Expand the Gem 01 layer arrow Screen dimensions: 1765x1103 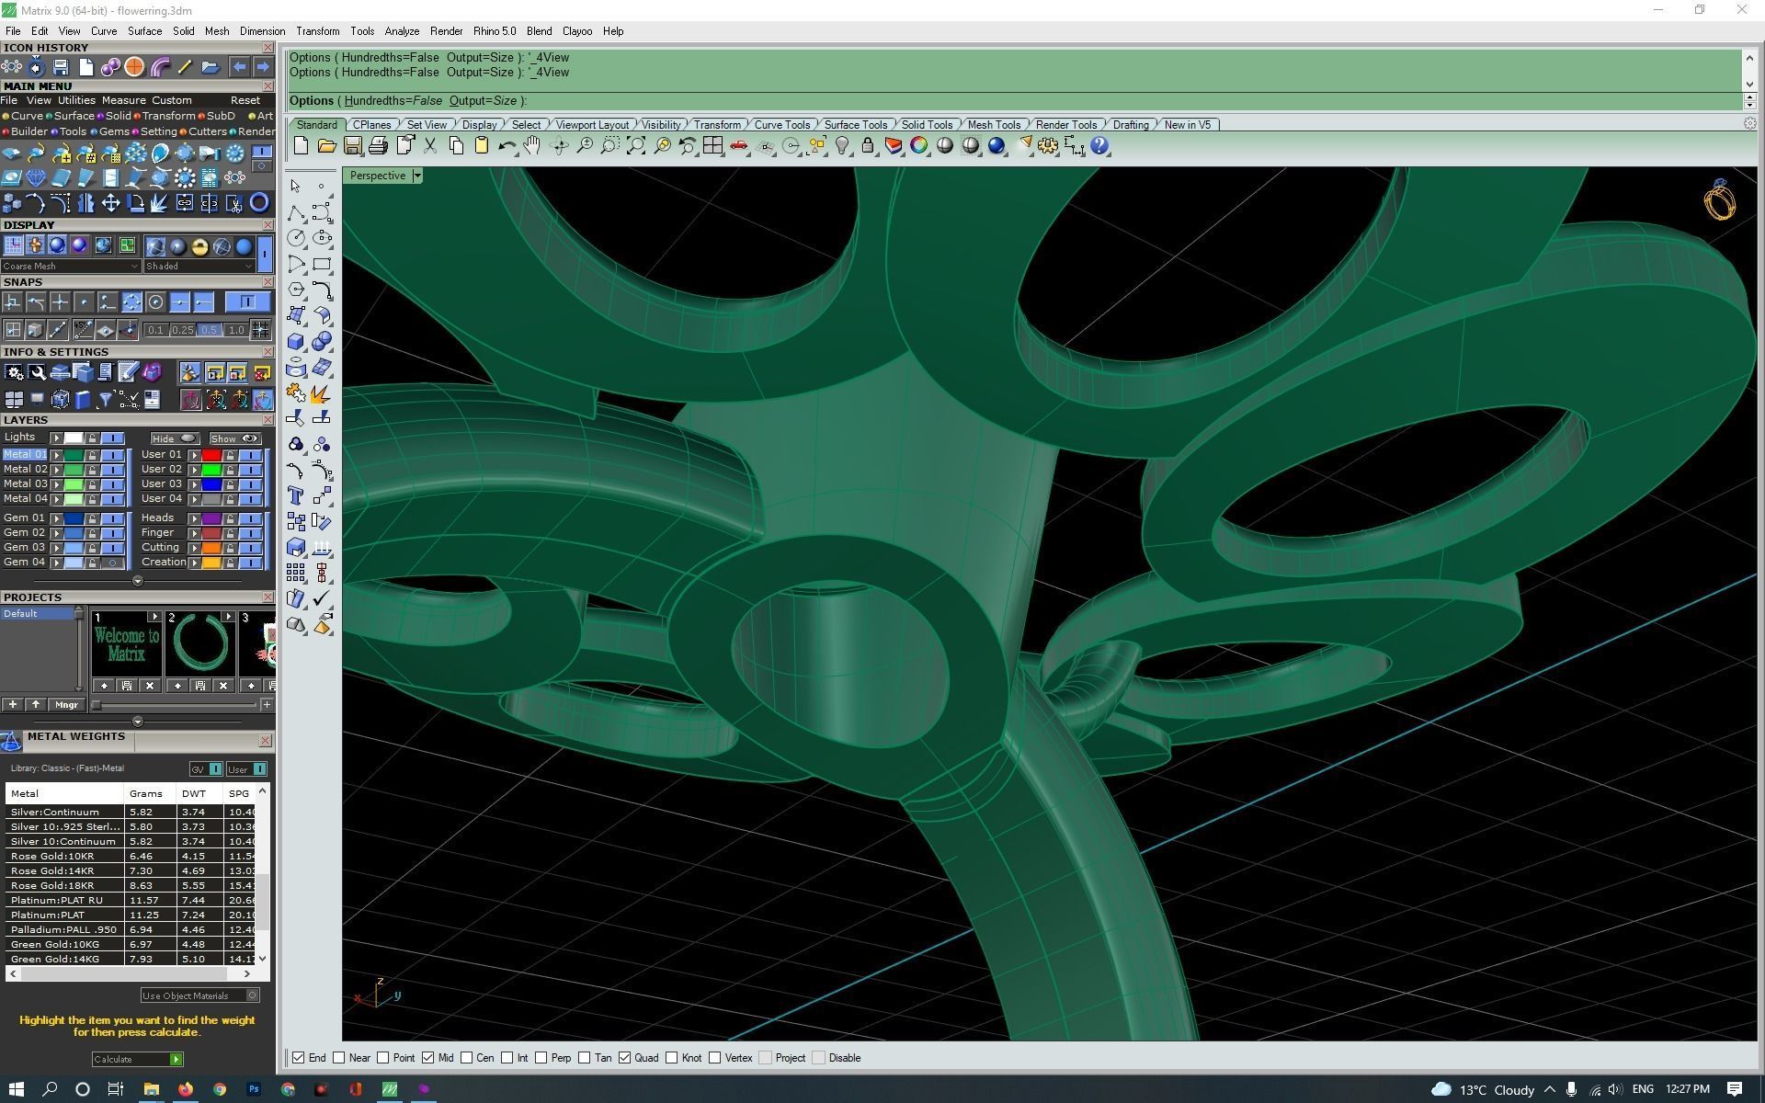pyautogui.click(x=57, y=518)
